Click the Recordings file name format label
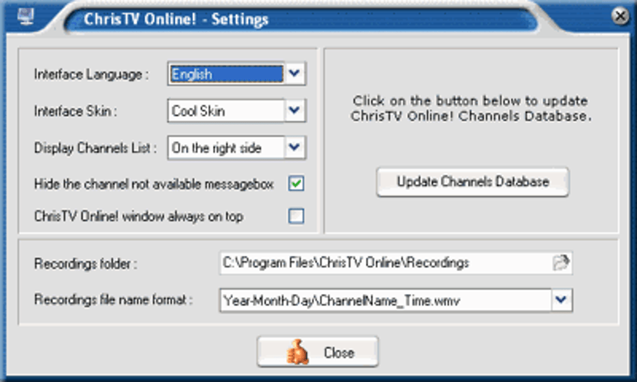This screenshot has width=637, height=382. pos(113,300)
